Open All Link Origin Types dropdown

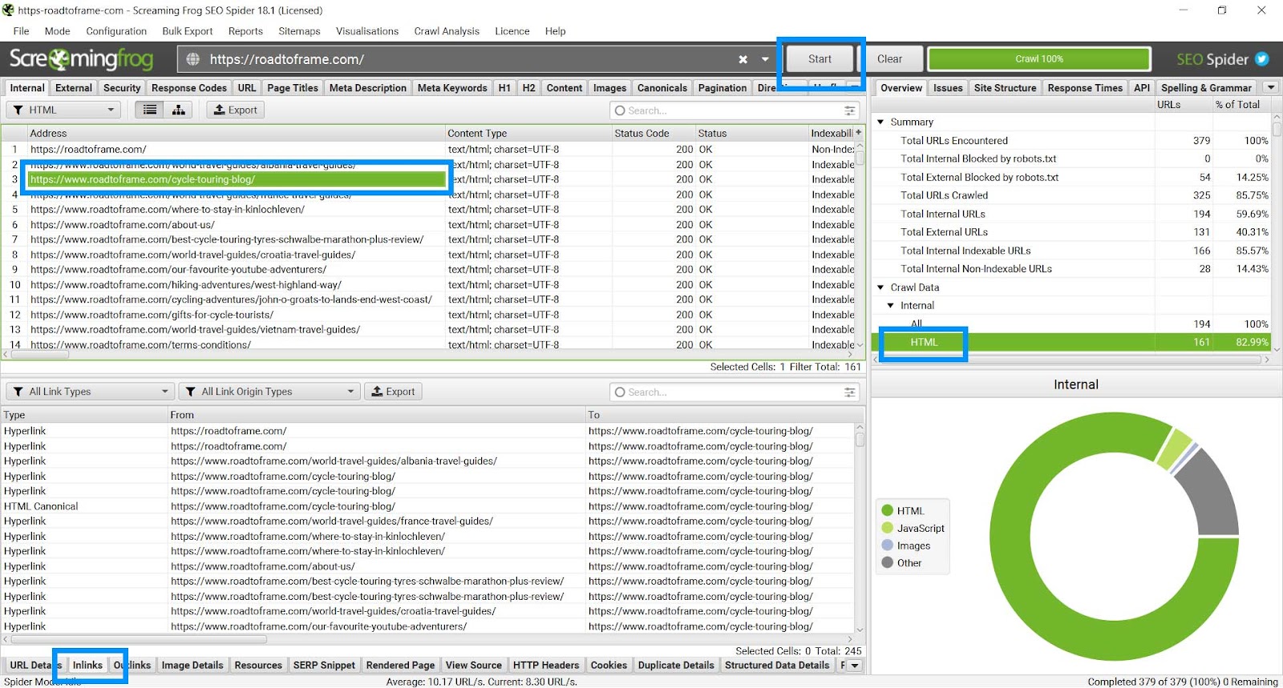[269, 392]
